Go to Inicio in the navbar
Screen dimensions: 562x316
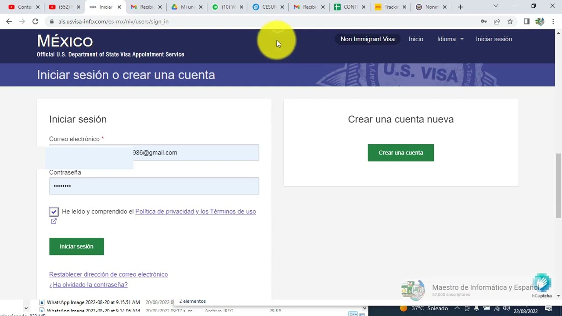pyautogui.click(x=416, y=39)
